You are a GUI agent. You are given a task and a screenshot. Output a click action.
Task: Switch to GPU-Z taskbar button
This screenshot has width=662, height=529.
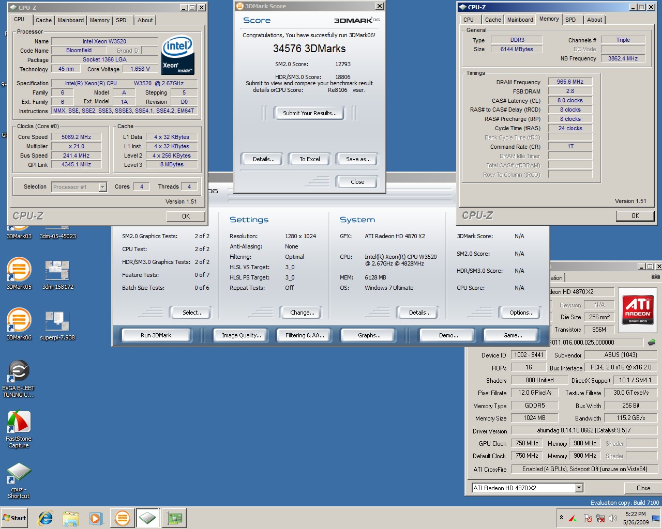tap(174, 518)
